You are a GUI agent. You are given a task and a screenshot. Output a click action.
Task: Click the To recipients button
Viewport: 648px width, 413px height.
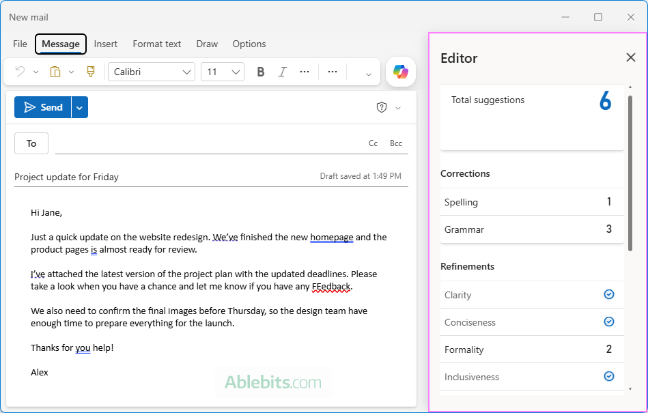[31, 143]
